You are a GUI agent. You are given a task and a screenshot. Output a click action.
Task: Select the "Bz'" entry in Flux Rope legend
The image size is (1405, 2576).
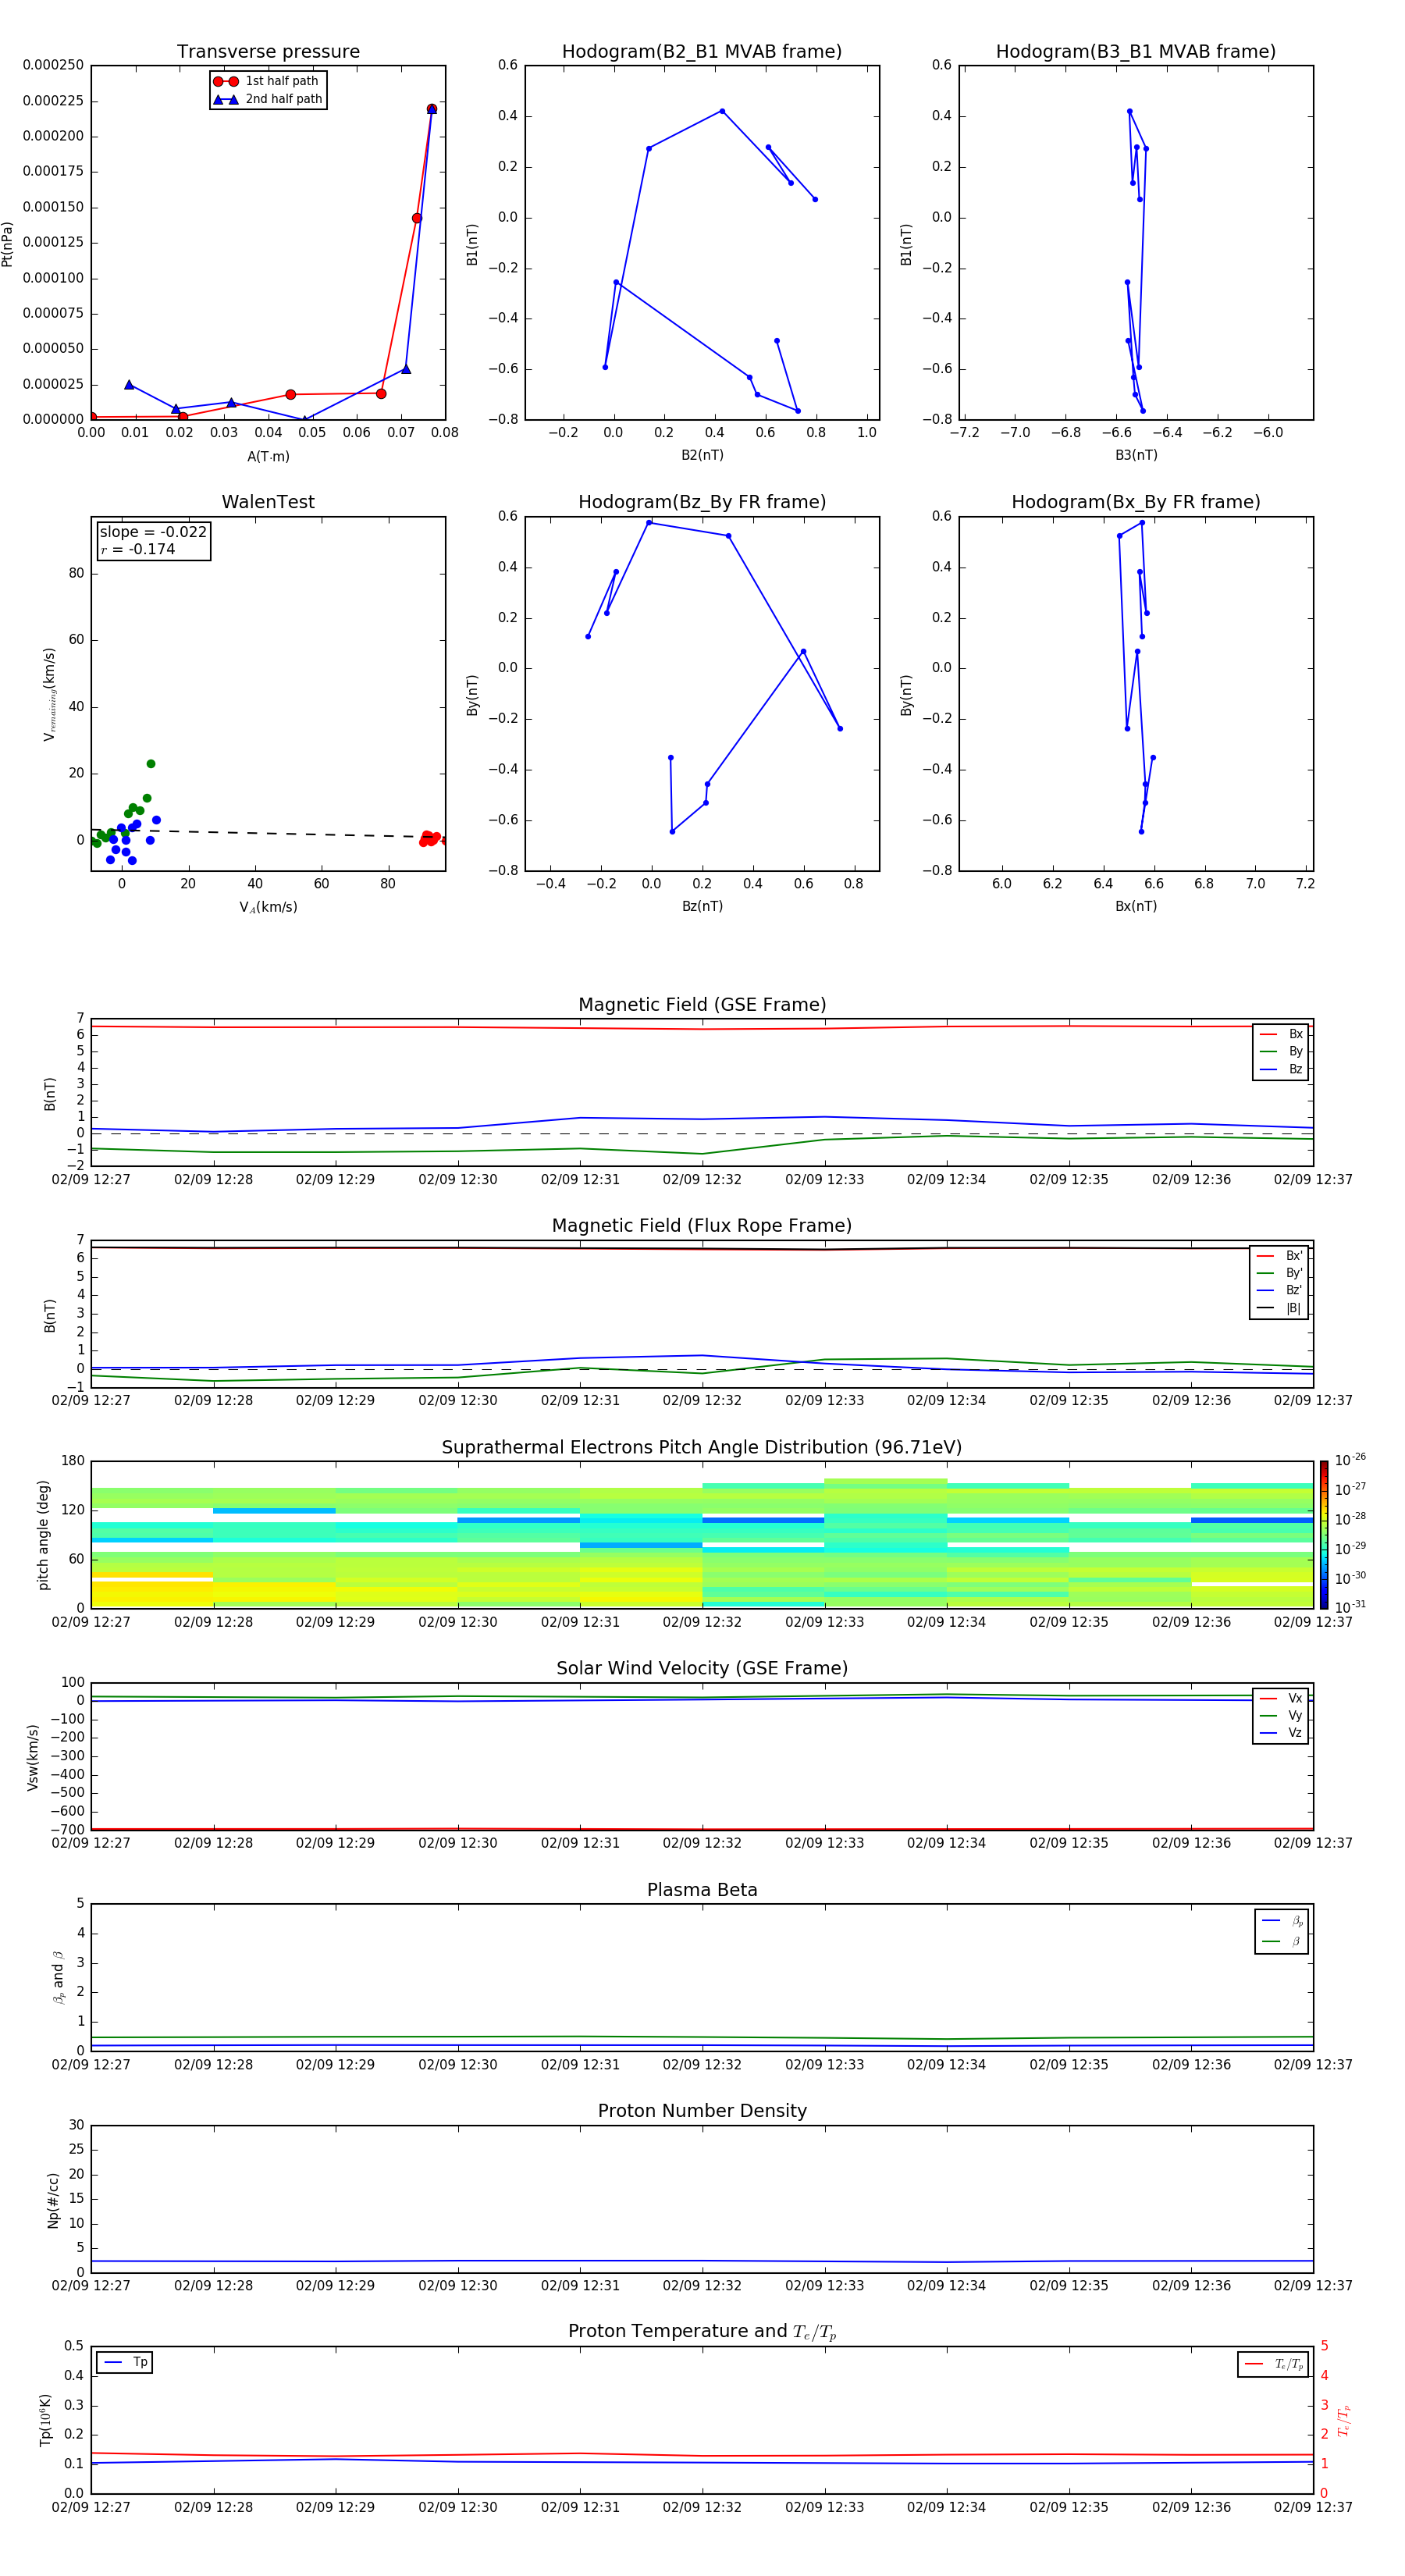(x=1280, y=1291)
